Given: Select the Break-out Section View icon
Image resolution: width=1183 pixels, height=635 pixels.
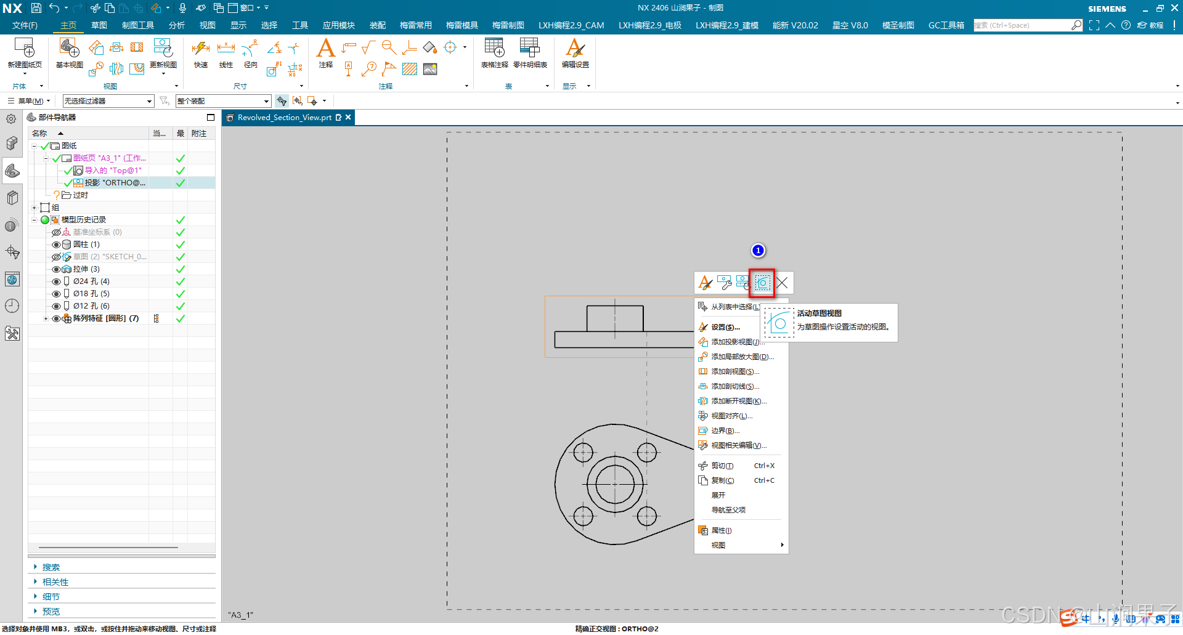Looking at the screenshot, I should click(137, 69).
